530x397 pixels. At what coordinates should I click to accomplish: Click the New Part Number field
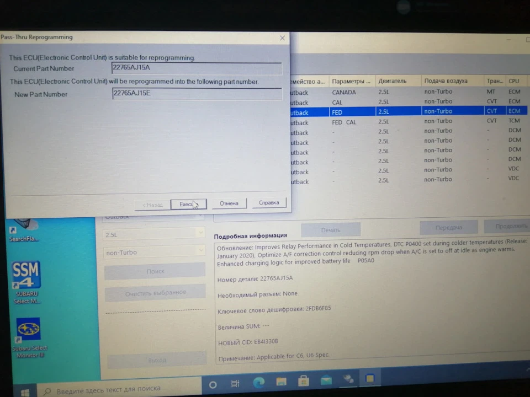(x=197, y=94)
